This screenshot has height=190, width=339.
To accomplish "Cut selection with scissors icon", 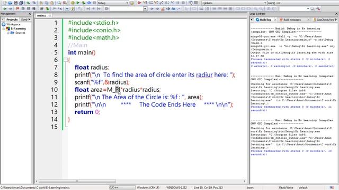I will point(41,3).
